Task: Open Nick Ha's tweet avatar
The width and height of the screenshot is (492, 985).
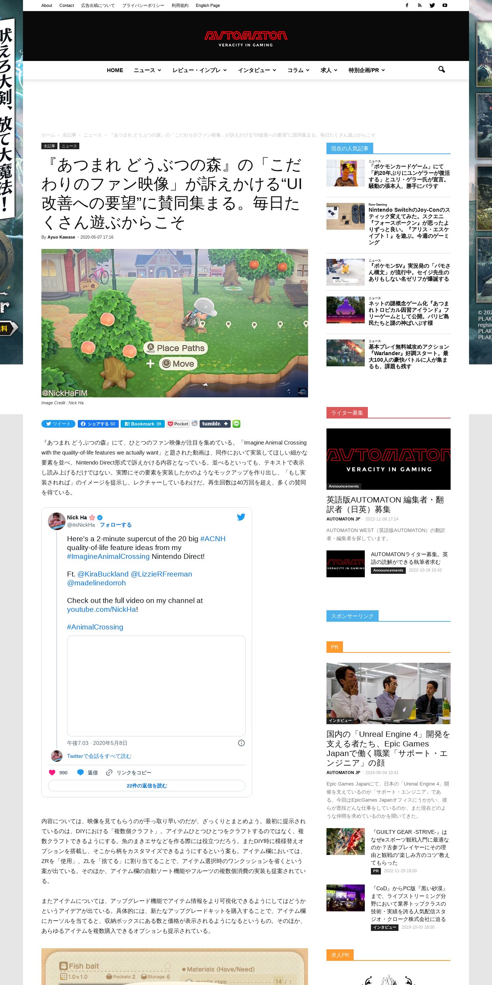Action: (x=57, y=521)
